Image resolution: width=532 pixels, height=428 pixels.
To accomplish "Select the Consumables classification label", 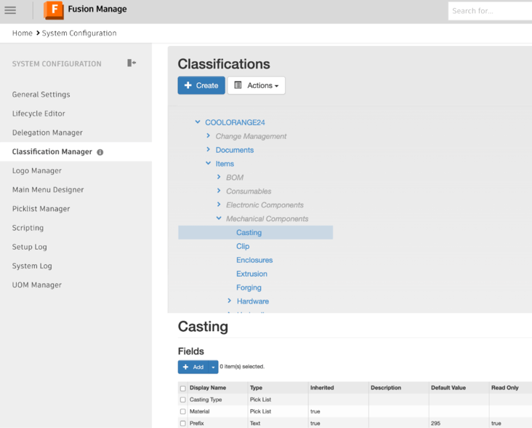I will 249,191.
